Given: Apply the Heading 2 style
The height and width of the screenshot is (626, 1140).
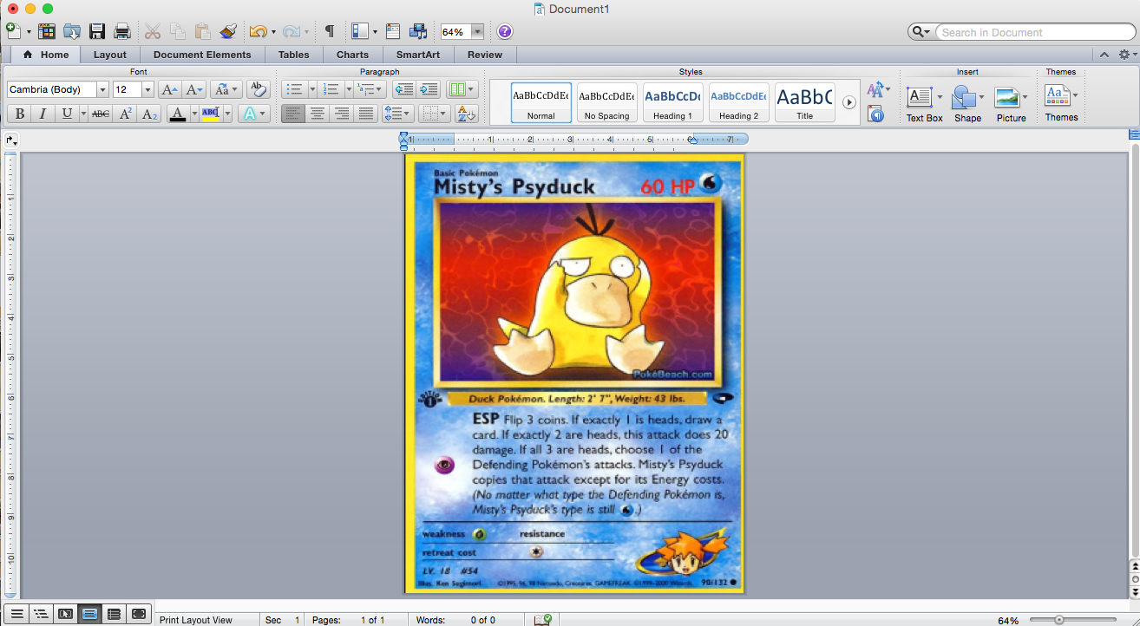Looking at the screenshot, I should tap(739, 102).
